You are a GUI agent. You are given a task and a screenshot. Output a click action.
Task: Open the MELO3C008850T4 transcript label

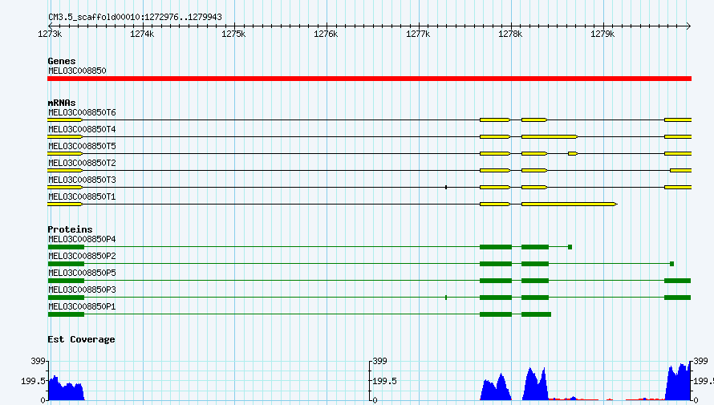coord(82,129)
